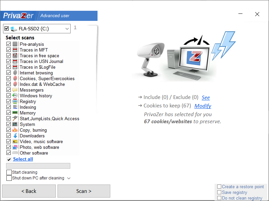269x201 pixels.
Task: Click the Indexing lines icon
Action: [15, 107]
